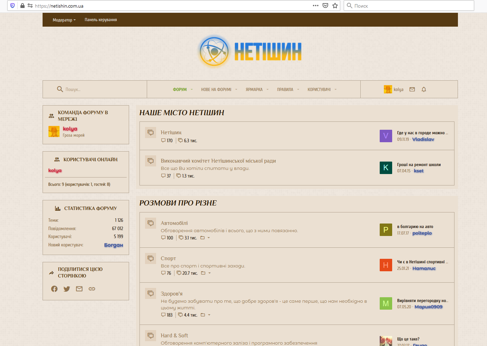The height and width of the screenshot is (346, 487).
Task: Open the inbox envelope icon next to kolya
Action: (x=412, y=89)
